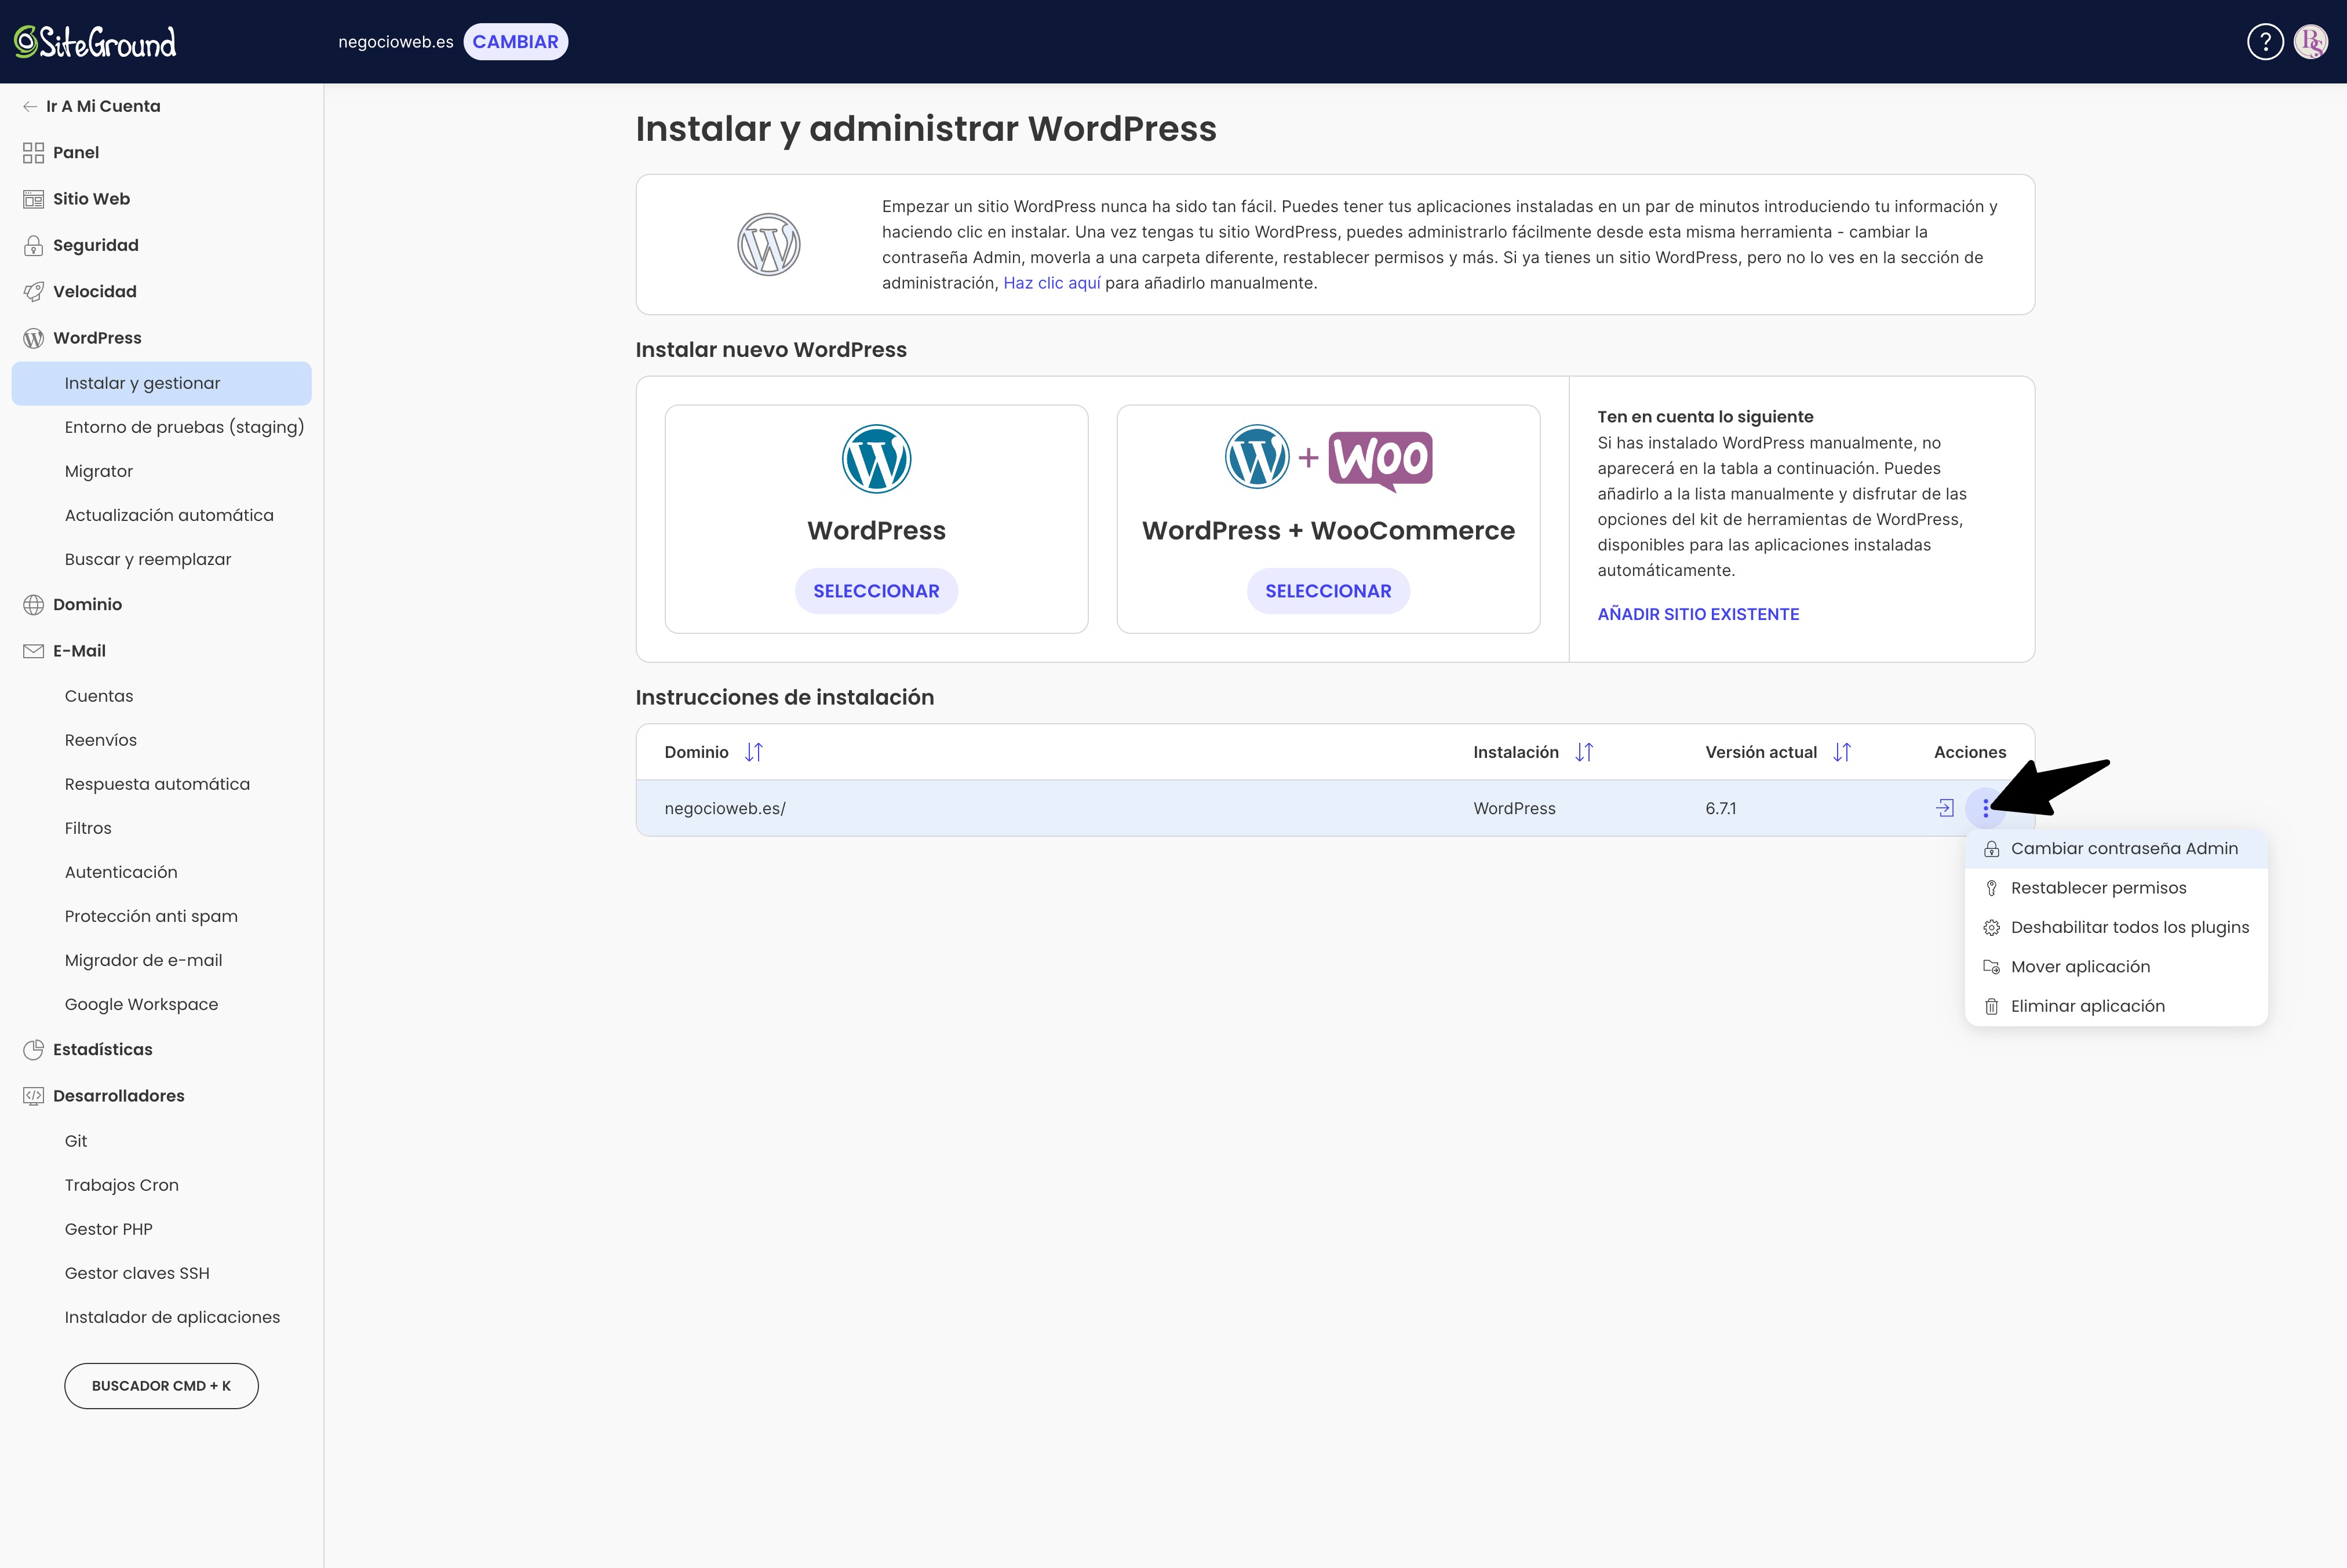Screen dimensions: 2347x1568
Task: Click the blue WordPress logo in the WordPress card
Action: pos(876,459)
